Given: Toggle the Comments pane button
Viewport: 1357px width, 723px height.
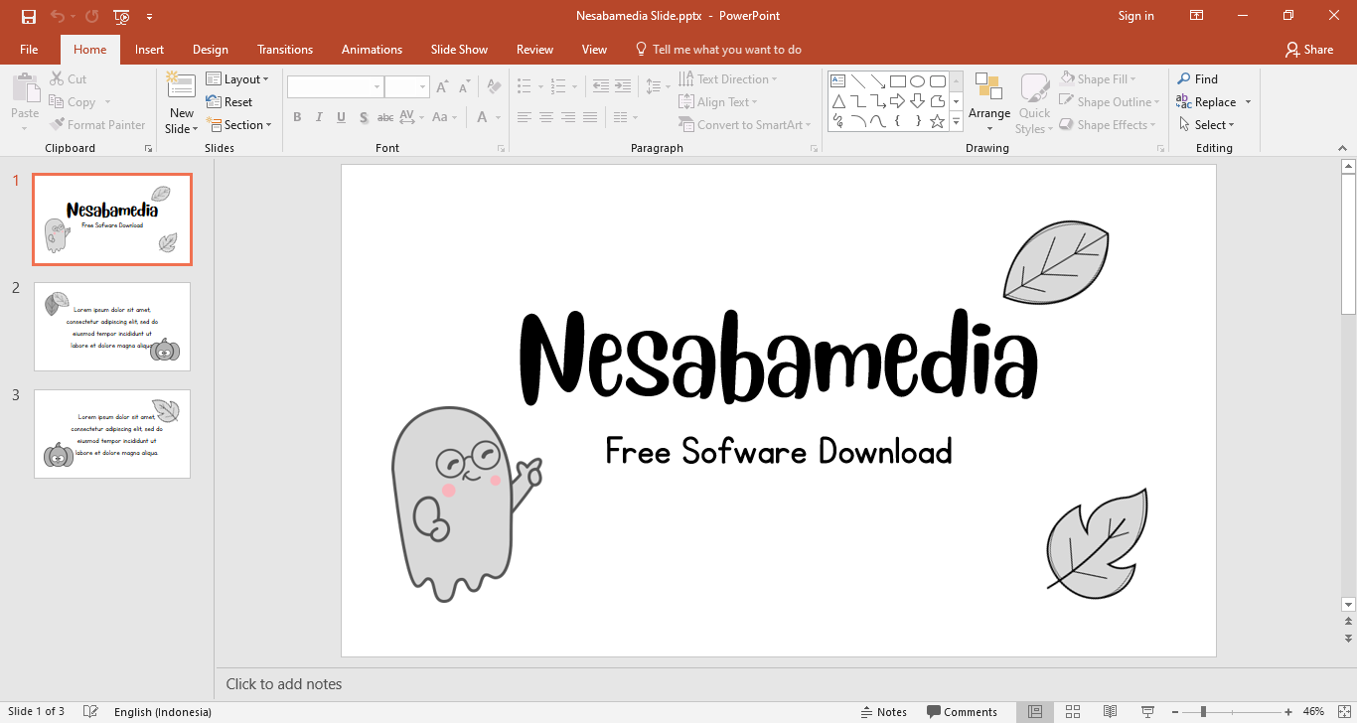Looking at the screenshot, I should click(962, 711).
